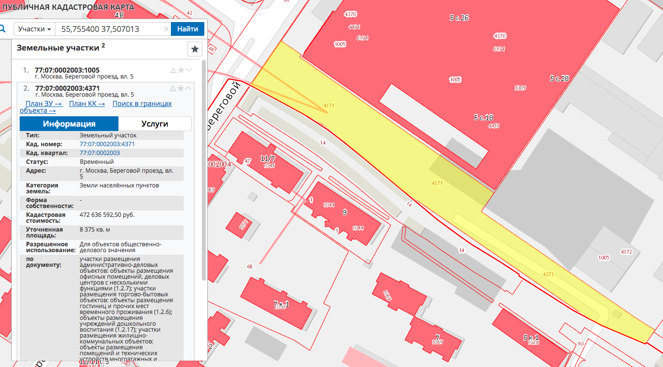This screenshot has width=663, height=367.
Task: Switch to the Информация tab
Action: (x=69, y=124)
